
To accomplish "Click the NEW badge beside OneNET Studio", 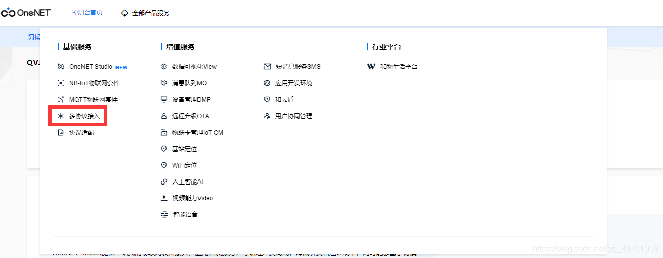I will [122, 67].
